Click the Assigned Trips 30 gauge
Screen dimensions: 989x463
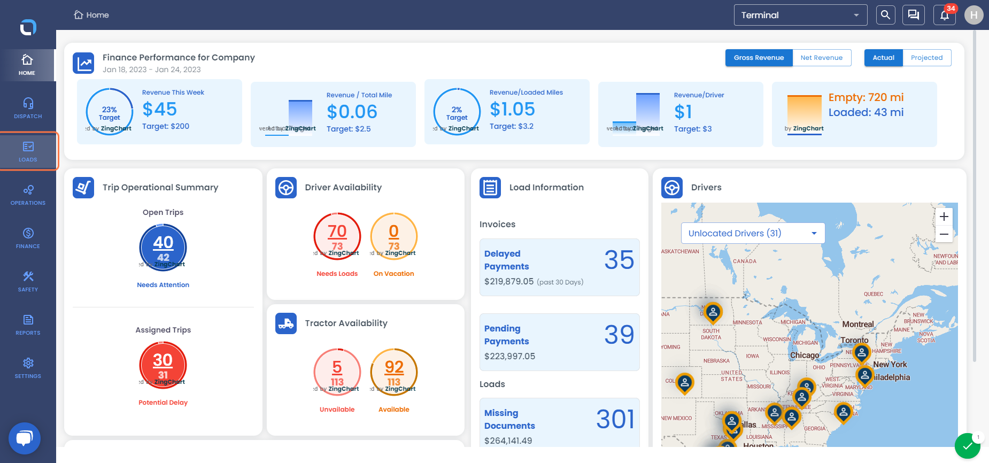(x=163, y=365)
